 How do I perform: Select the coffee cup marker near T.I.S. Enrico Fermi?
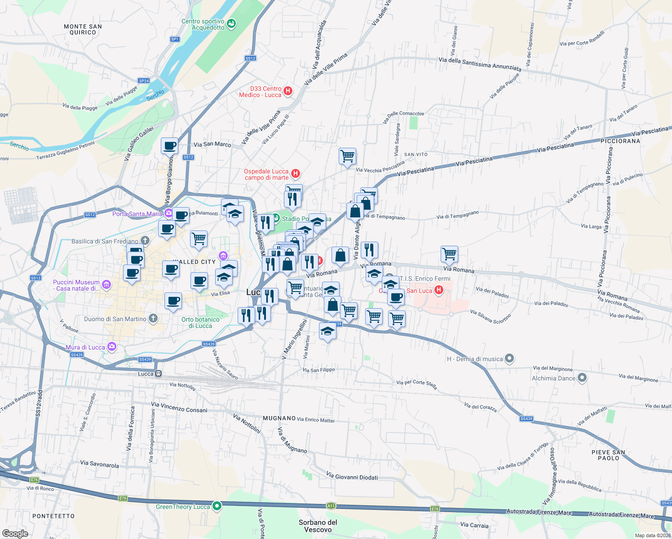396,297
